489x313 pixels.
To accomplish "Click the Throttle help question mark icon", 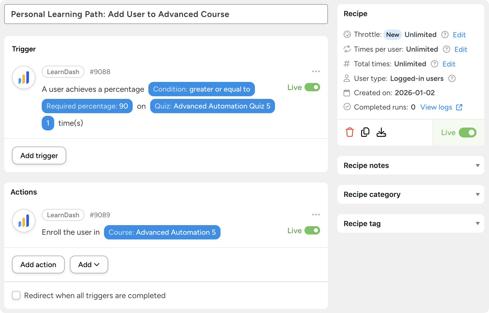I will click(x=445, y=35).
